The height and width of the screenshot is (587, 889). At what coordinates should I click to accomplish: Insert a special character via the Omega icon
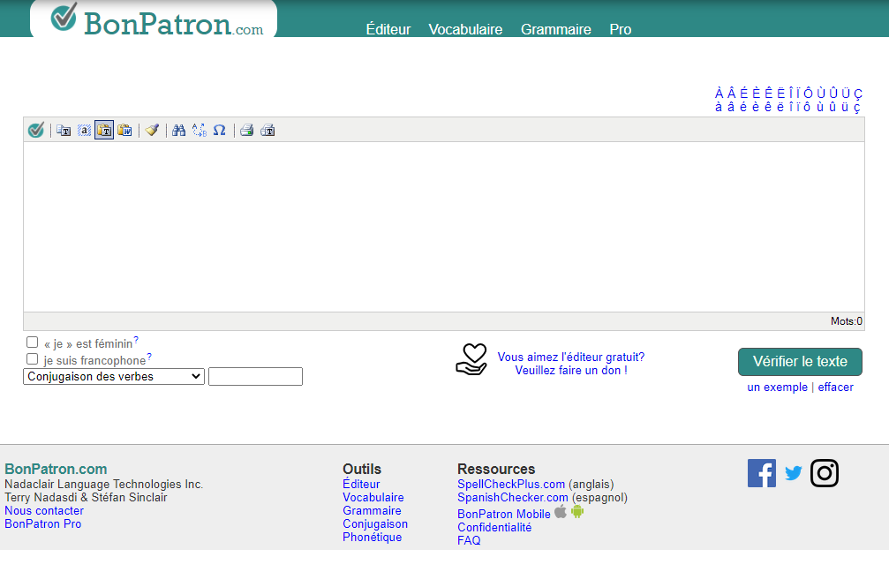click(219, 130)
